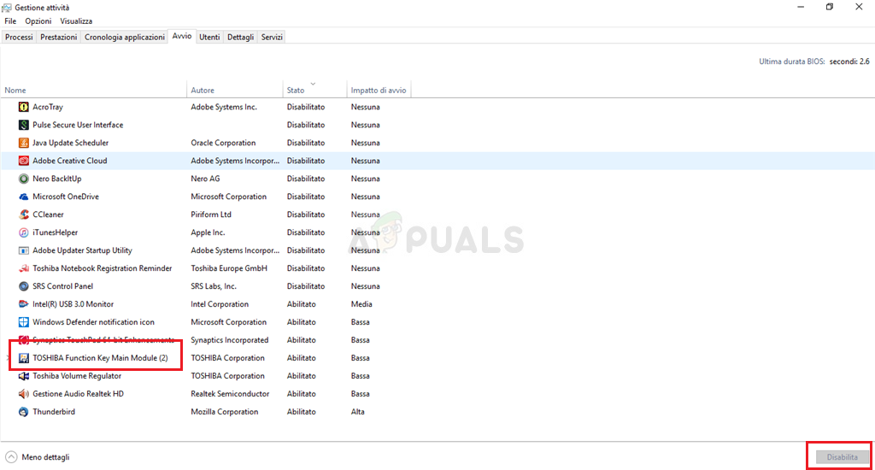Click the Pulse Secure User Interface icon

[23, 125]
